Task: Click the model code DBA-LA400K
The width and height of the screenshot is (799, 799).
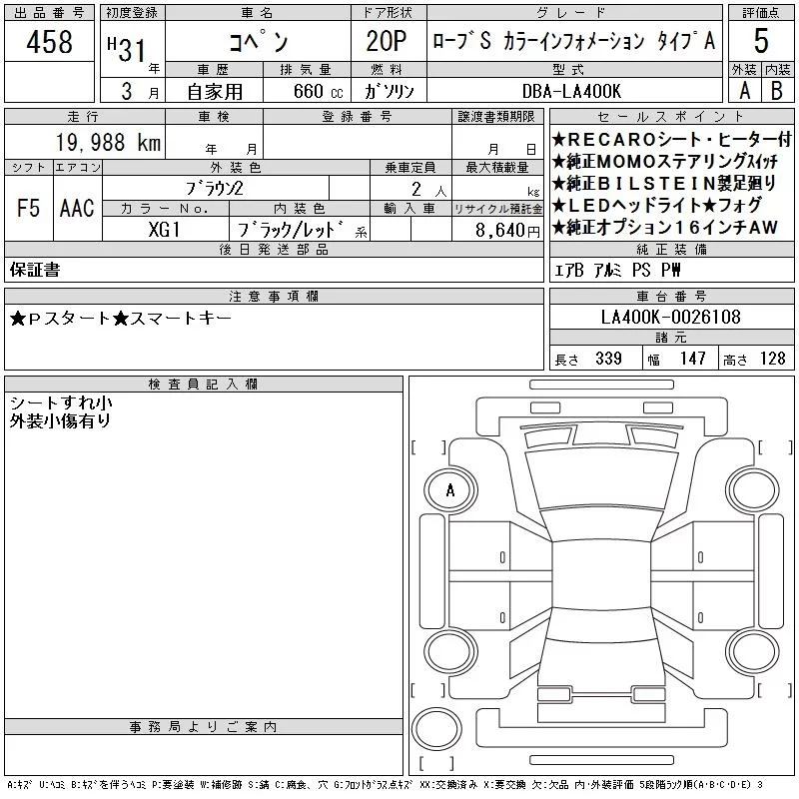Action: coord(573,90)
